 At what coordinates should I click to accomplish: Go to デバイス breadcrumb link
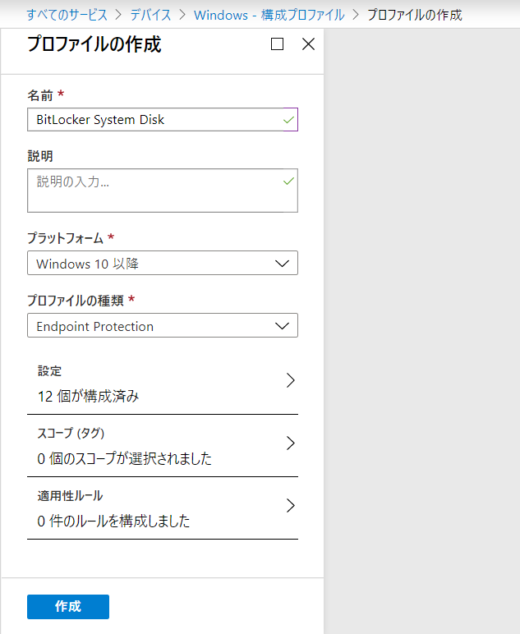(x=150, y=15)
